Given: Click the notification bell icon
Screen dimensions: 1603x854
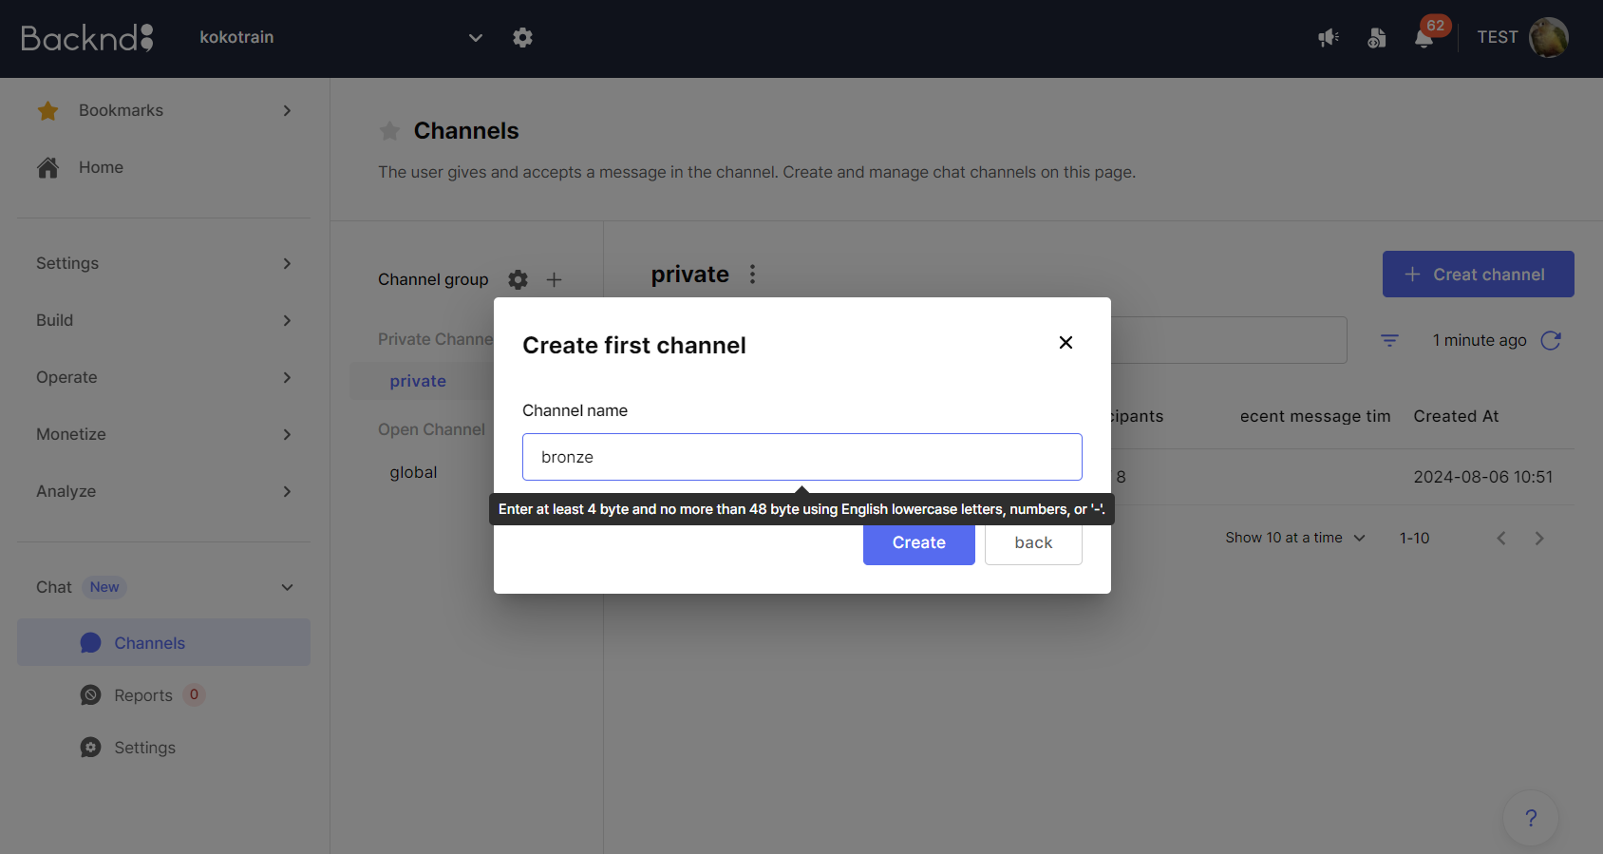Looking at the screenshot, I should pyautogui.click(x=1424, y=38).
